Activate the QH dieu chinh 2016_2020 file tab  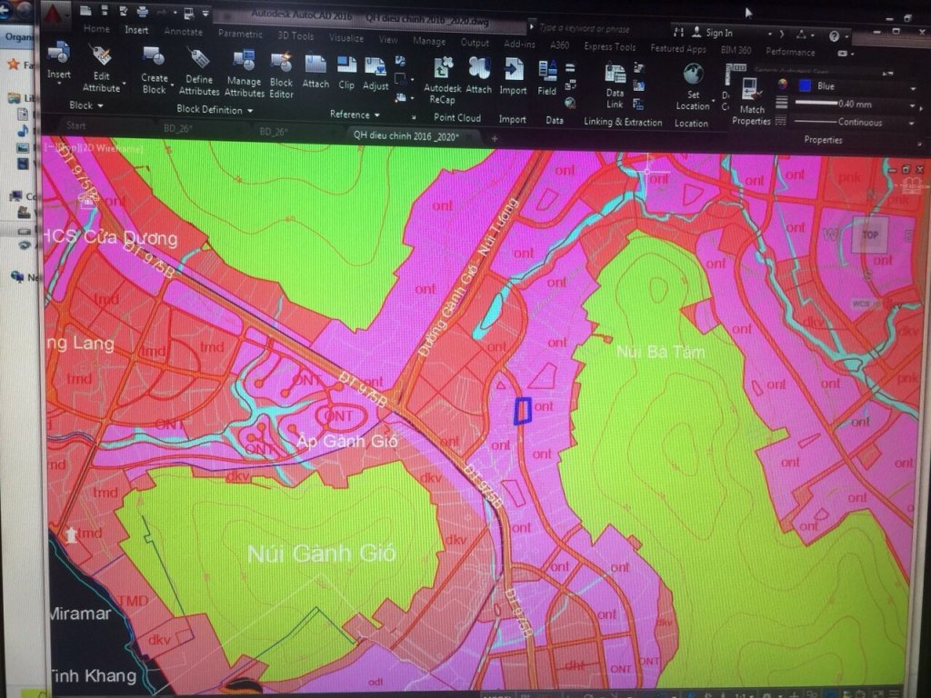click(406, 136)
